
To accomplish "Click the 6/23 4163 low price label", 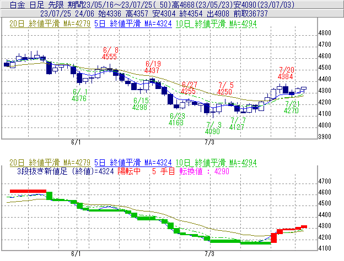I will (176, 119).
